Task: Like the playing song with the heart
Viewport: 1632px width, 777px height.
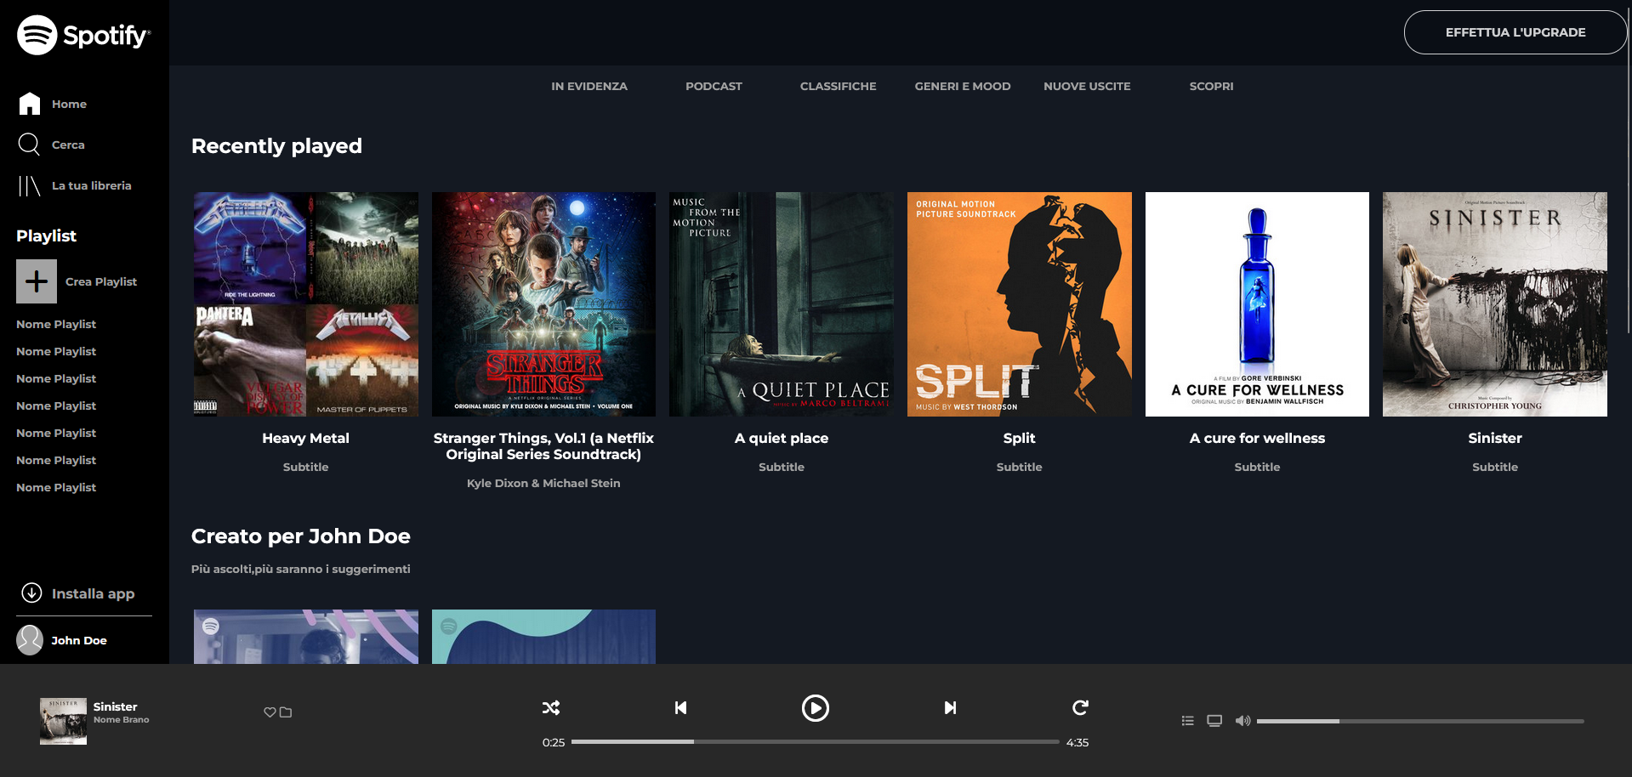Action: click(x=270, y=712)
